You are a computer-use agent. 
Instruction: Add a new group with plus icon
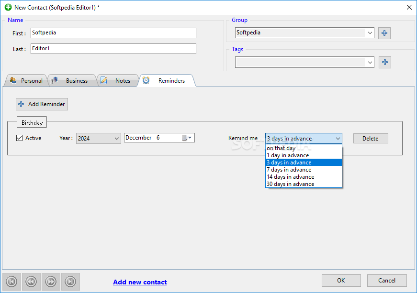384,33
